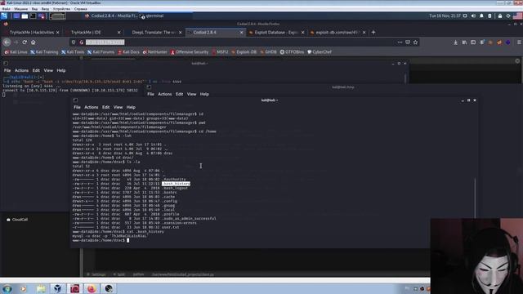Close the Codiad 2.8.4 tab

pyautogui.click(x=242, y=33)
